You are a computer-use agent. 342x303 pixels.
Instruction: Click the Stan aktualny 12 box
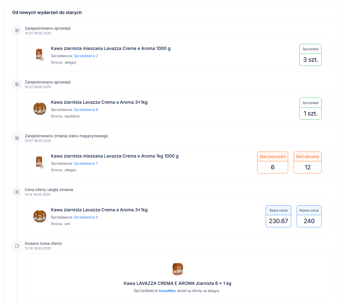(307, 162)
